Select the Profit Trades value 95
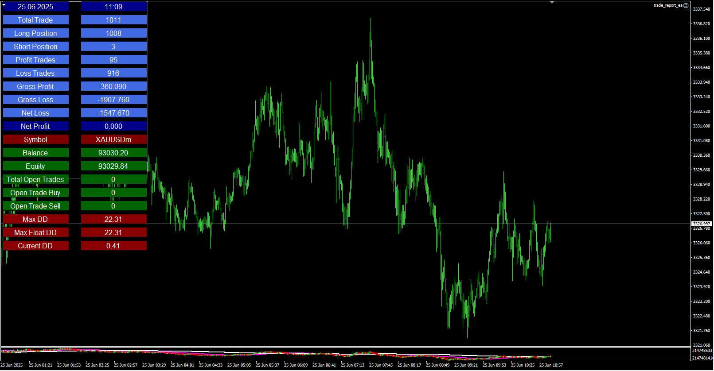 [113, 60]
